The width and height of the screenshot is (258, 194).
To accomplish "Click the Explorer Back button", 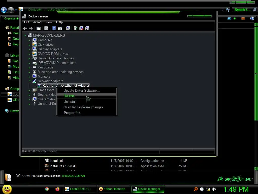I will [x=4, y=10].
